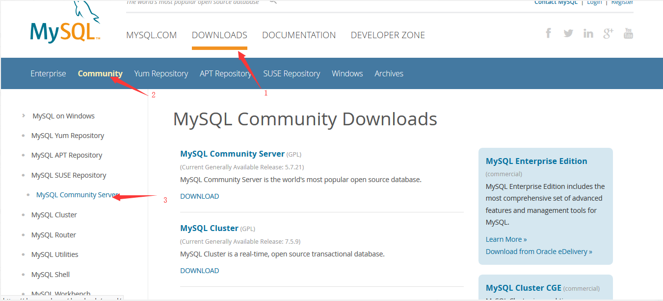
Task: Select the Community sub-navigation item
Action: [100, 73]
